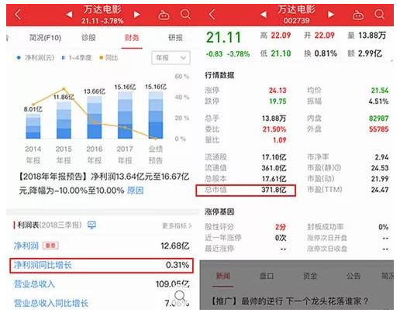Go to next stock on left header
The width and height of the screenshot is (400, 316).
coord(137,15)
